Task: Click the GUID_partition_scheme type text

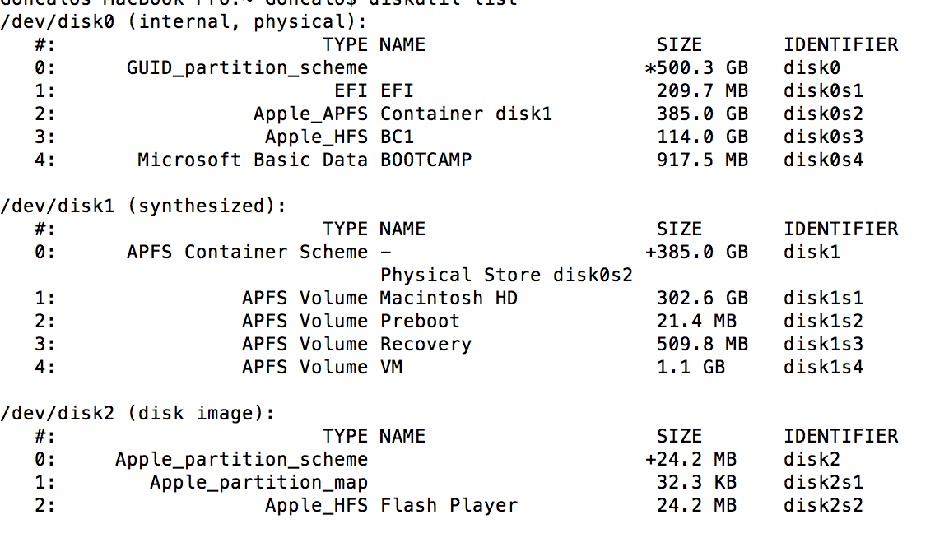Action: pos(247,67)
